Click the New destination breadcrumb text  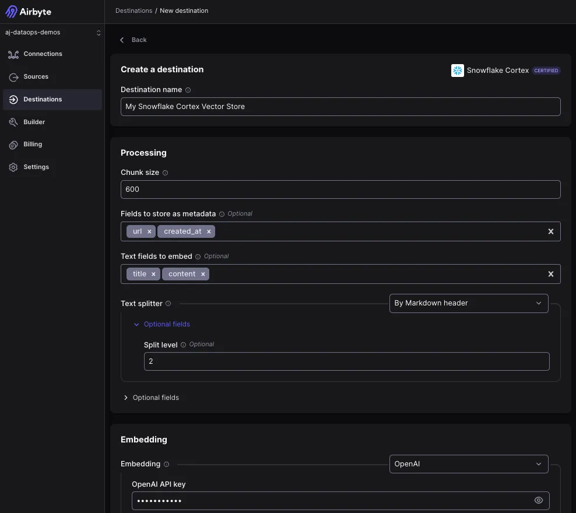click(x=184, y=10)
